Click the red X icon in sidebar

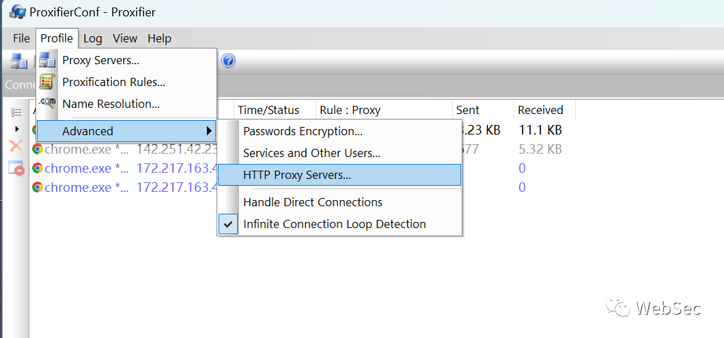click(16, 147)
